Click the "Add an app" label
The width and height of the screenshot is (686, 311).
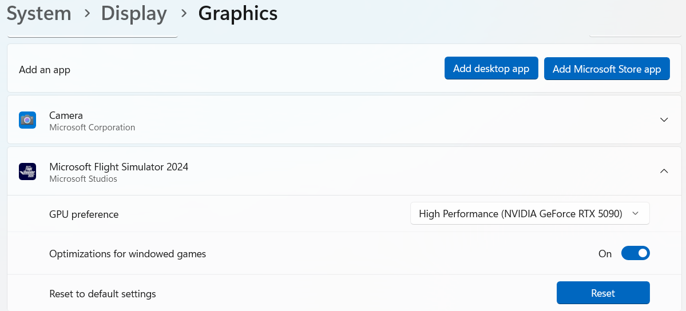tap(45, 70)
